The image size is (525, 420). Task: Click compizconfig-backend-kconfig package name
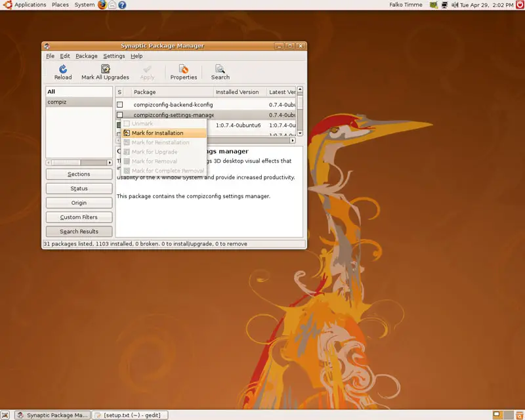(x=173, y=105)
